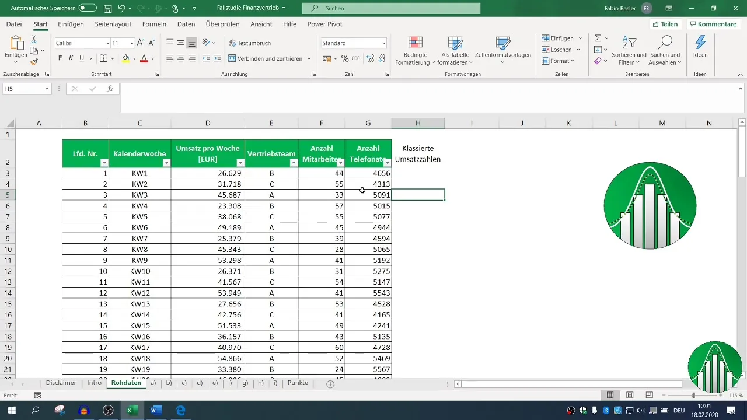Select the cell containing KW10

point(140,271)
